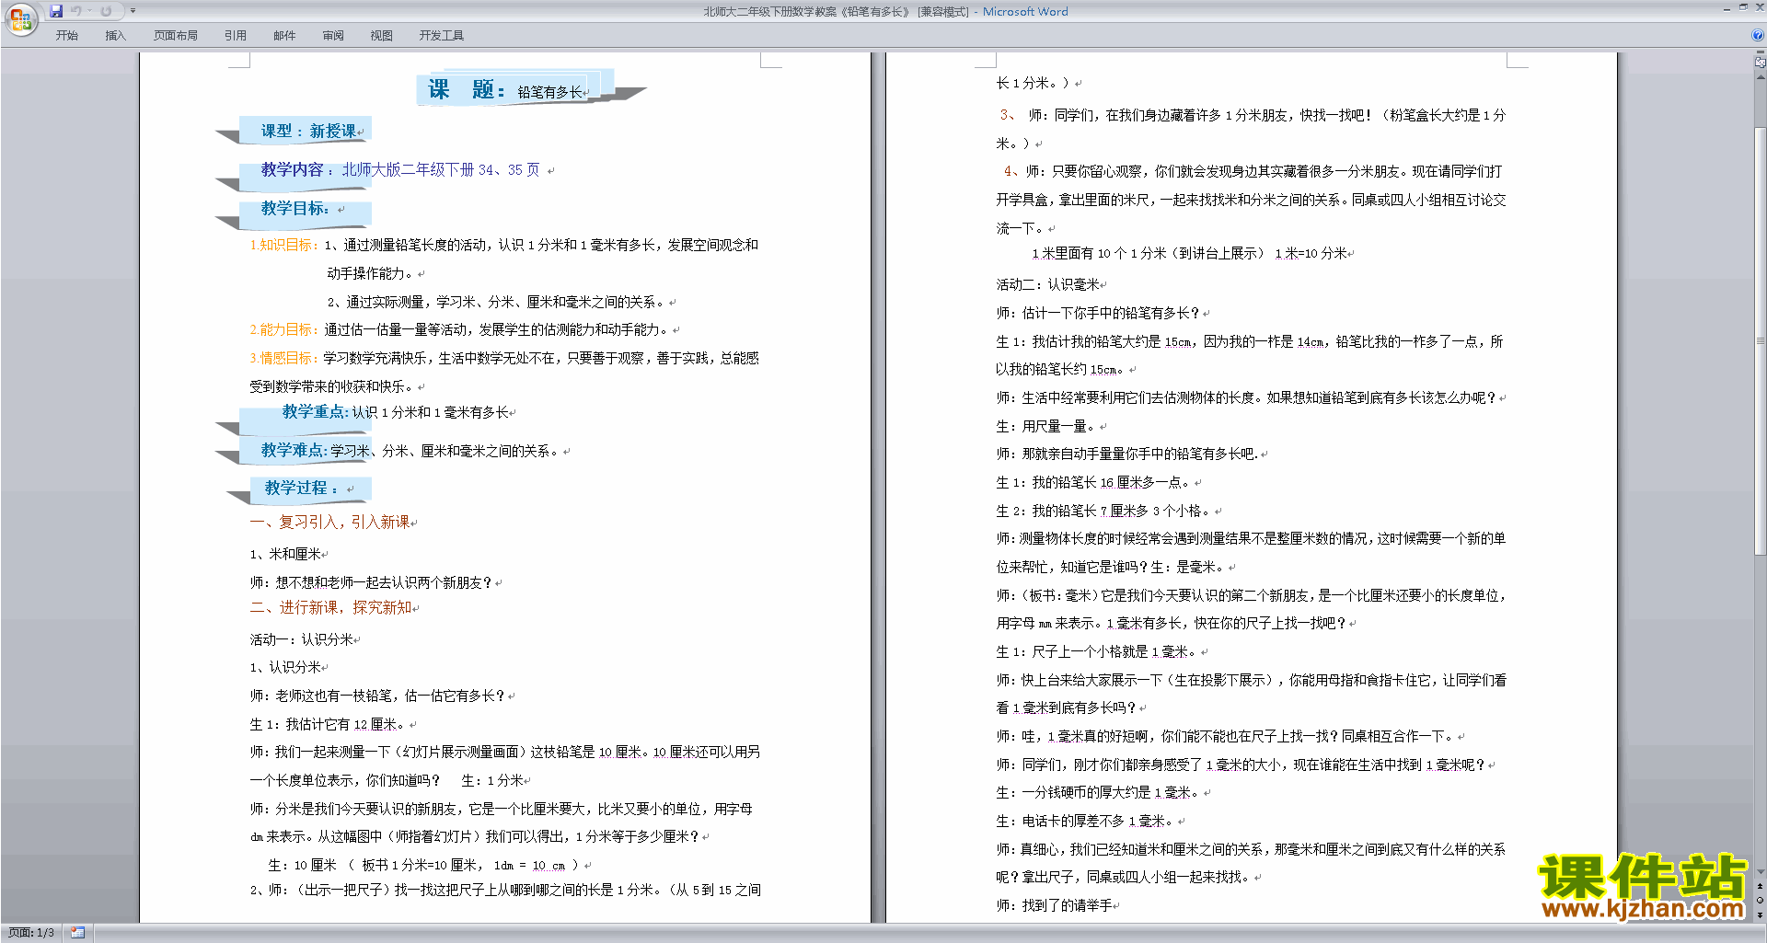Click the scrollbar down arrow
1767x943 pixels.
tap(1761, 871)
